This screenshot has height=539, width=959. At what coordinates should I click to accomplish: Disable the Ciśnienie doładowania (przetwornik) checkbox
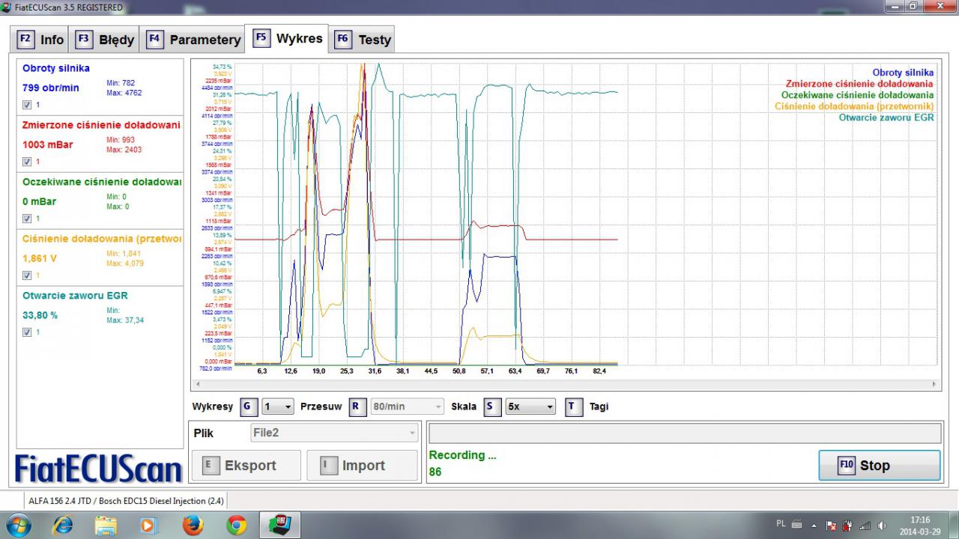coord(28,275)
